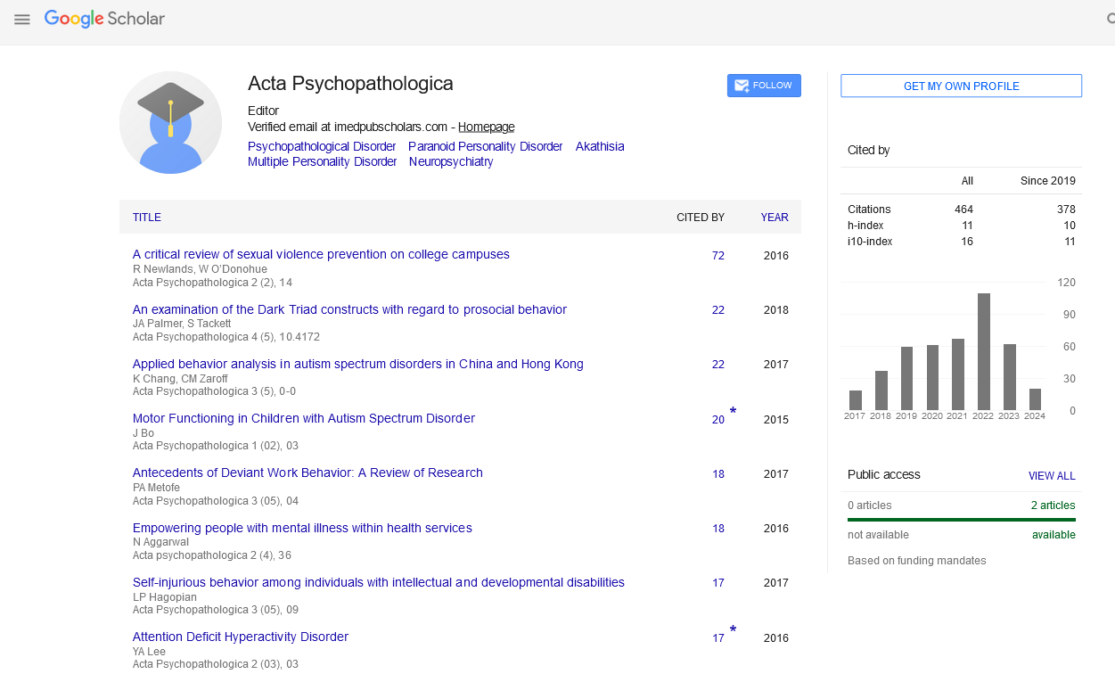The image size is (1115, 674).
Task: Open Attention Deficit Hyperactivity Disorder article
Action: coord(241,637)
